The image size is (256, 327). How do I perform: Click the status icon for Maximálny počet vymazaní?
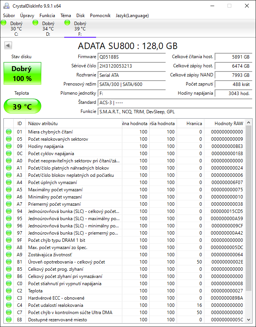pyautogui.click(x=9, y=190)
